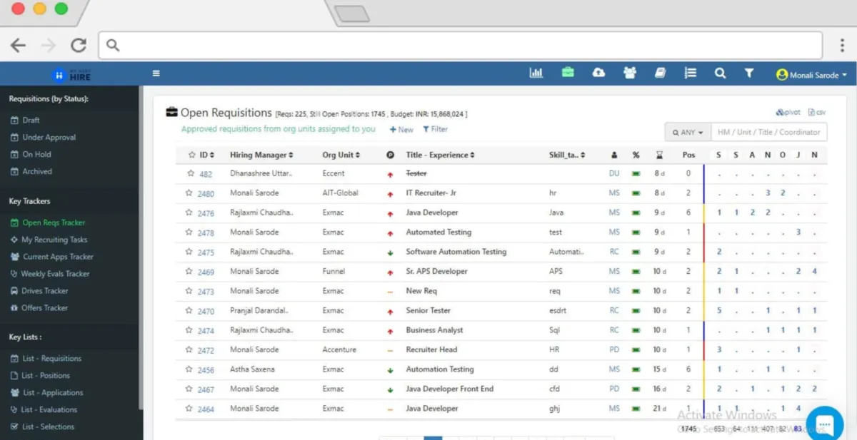
Task: Star the requisition 2480 row
Action: 191,193
